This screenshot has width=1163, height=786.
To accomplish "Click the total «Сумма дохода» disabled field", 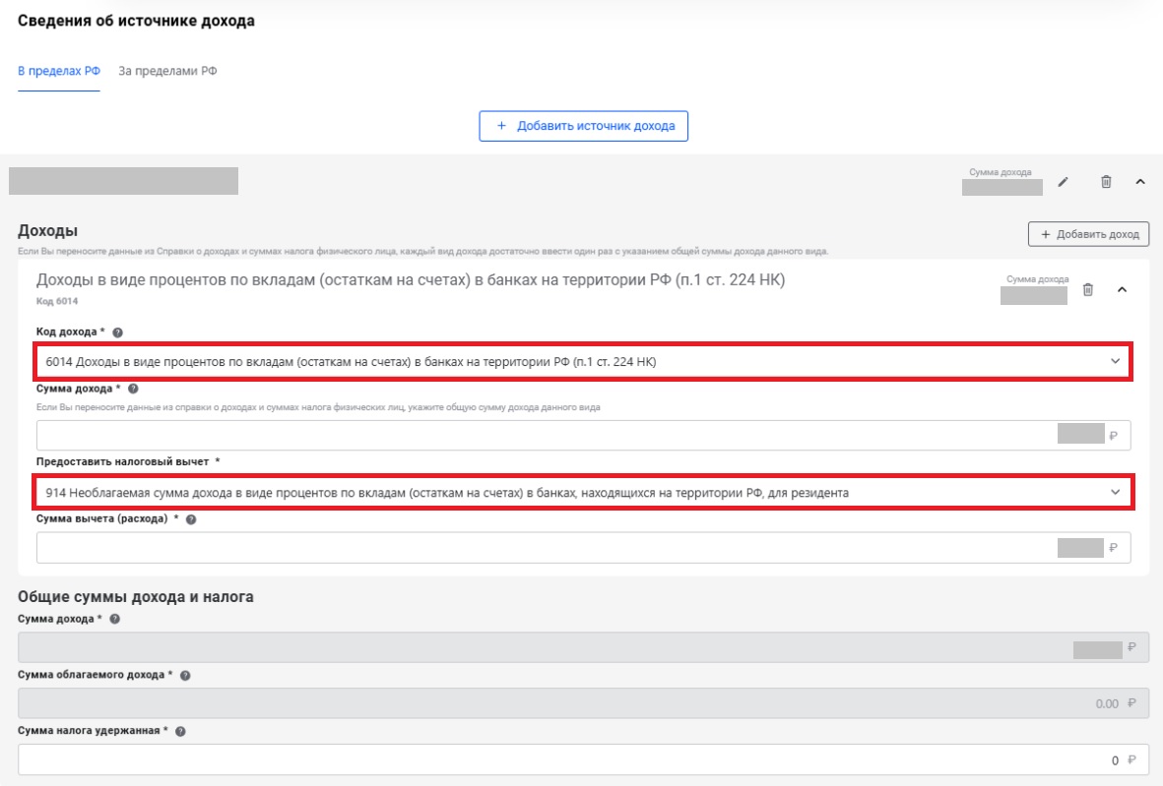I will (x=583, y=647).
